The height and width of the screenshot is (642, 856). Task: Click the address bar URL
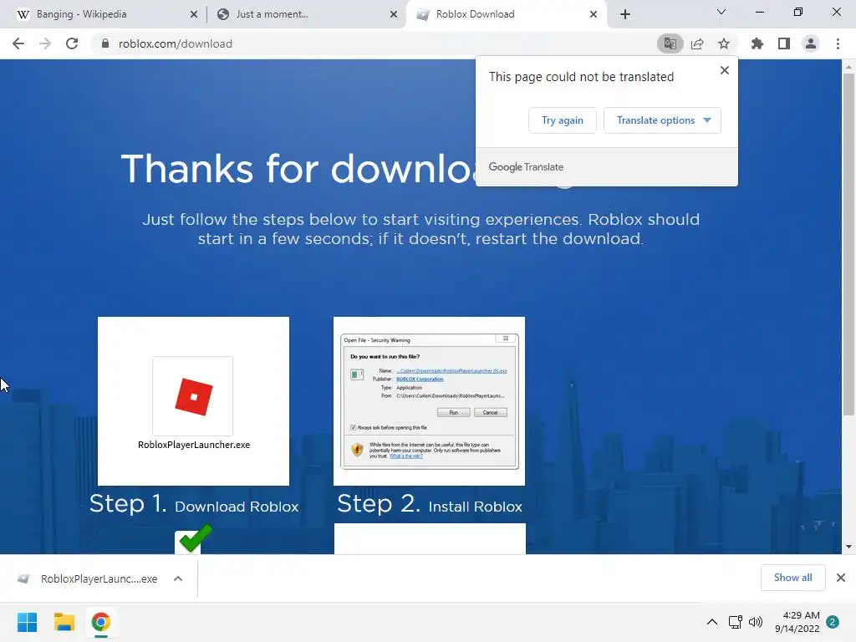[176, 43]
